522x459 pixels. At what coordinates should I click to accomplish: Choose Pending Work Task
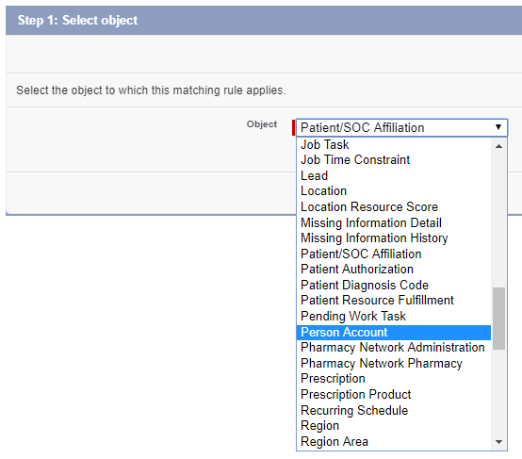(x=394, y=316)
